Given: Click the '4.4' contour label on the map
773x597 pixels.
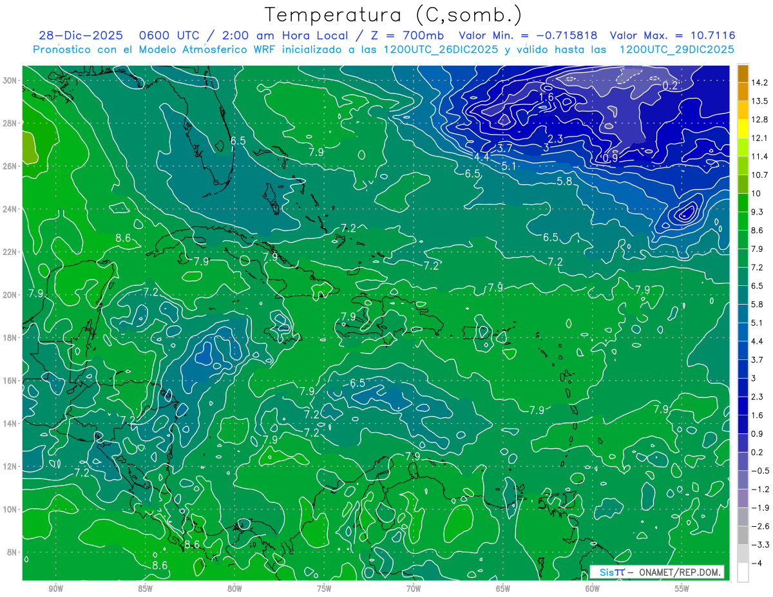Looking at the screenshot, I should point(482,157).
